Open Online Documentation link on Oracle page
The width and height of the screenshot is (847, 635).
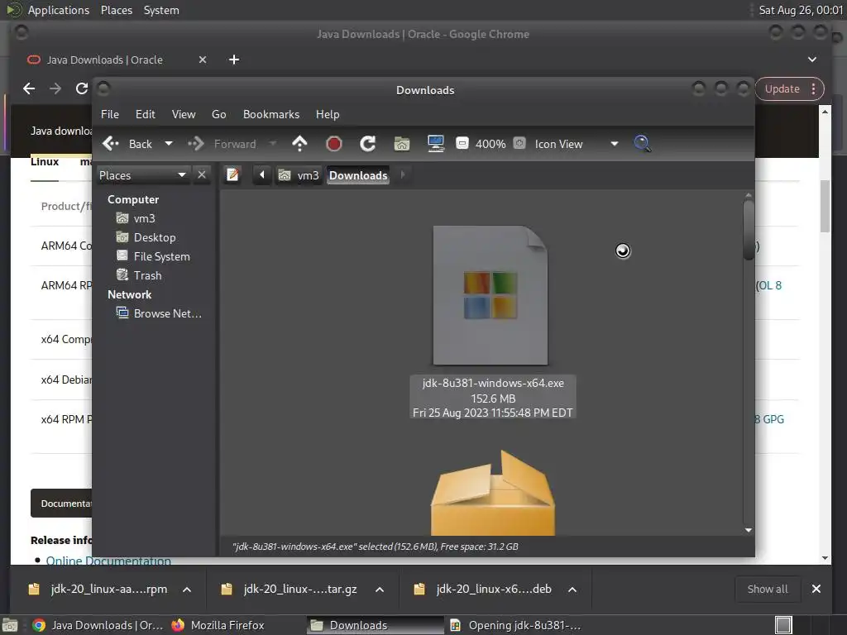(108, 561)
